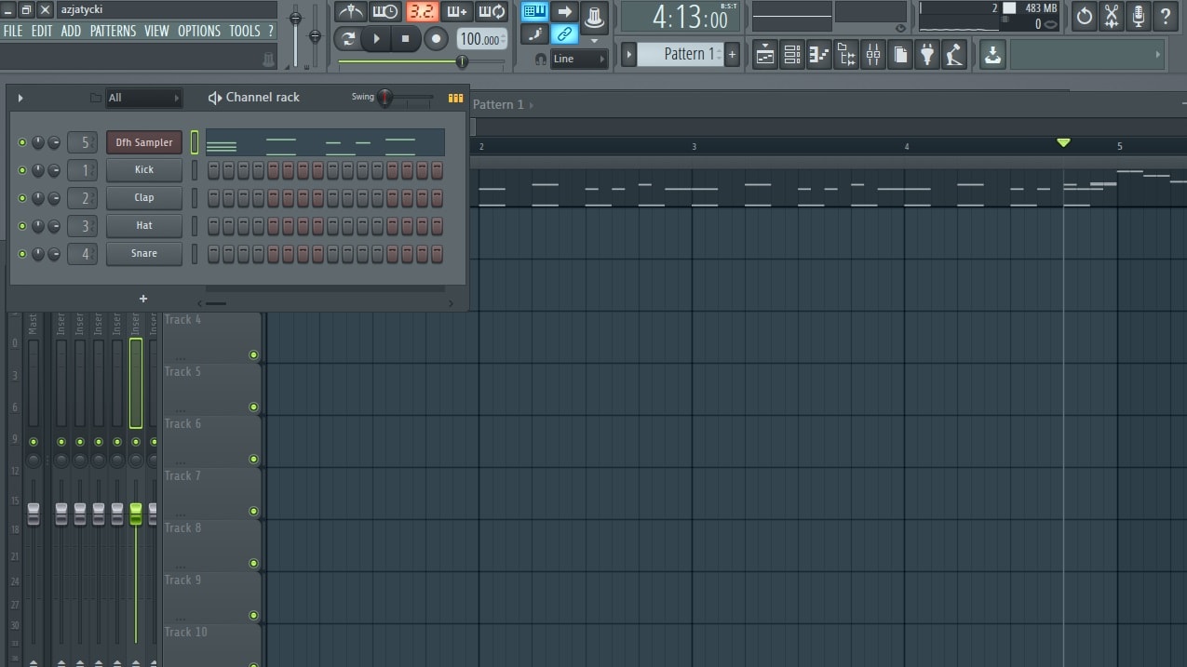Image resolution: width=1187 pixels, height=667 pixels.
Task: Select the Hat channel button
Action: 144,226
